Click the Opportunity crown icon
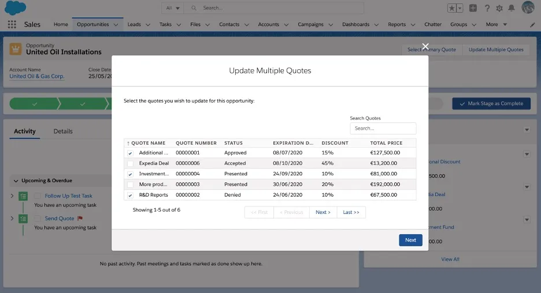541x293 pixels. (15, 49)
